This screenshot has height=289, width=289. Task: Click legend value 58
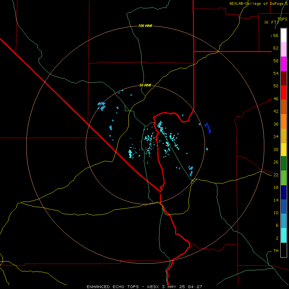point(276,61)
